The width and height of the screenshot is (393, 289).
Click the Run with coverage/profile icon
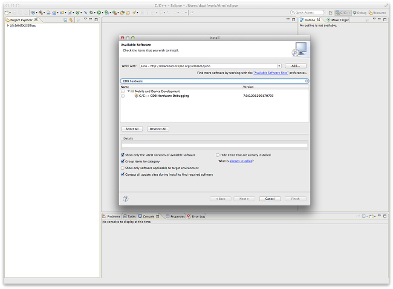106,13
